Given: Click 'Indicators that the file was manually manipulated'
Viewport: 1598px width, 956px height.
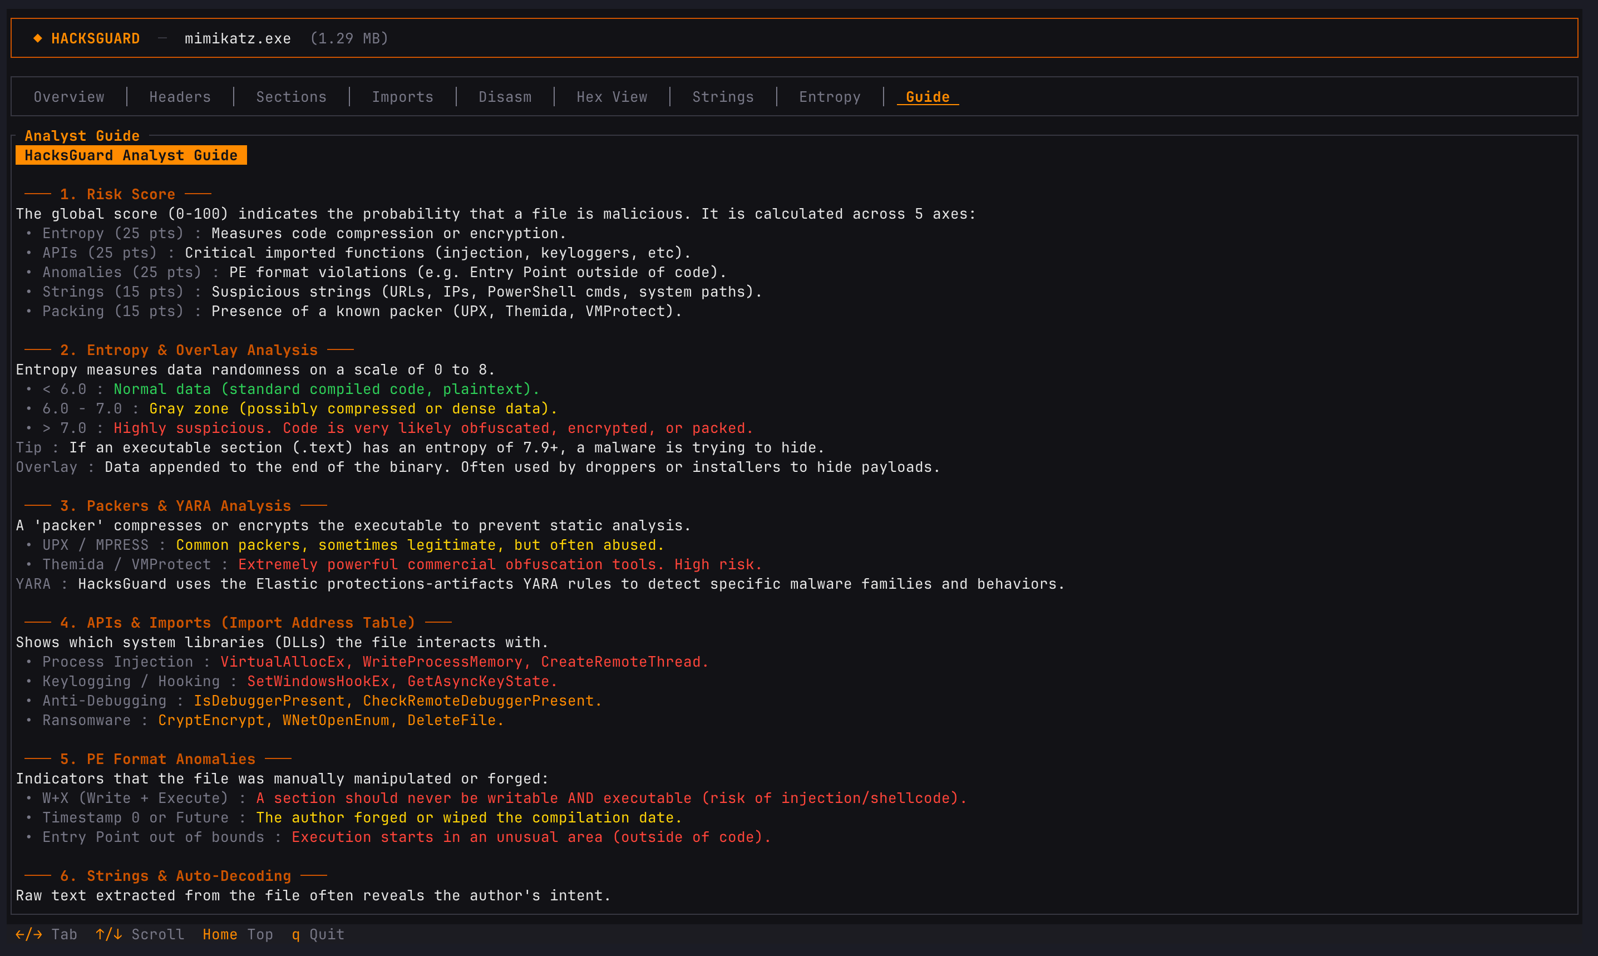Looking at the screenshot, I should 282,779.
